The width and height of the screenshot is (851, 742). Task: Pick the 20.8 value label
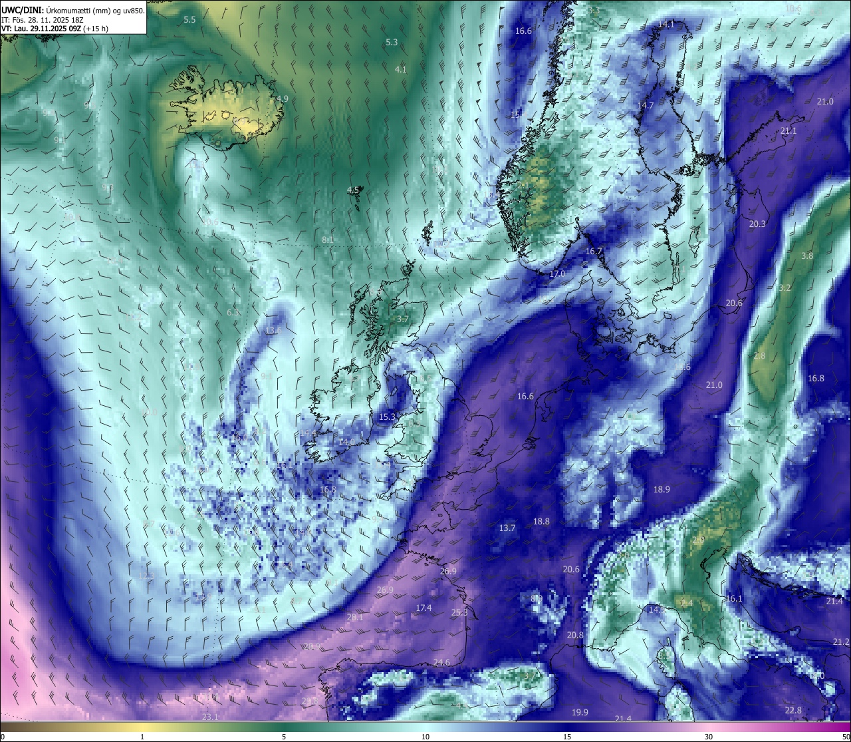coord(575,635)
